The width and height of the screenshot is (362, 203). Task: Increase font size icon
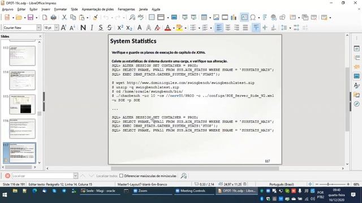(x=64, y=28)
